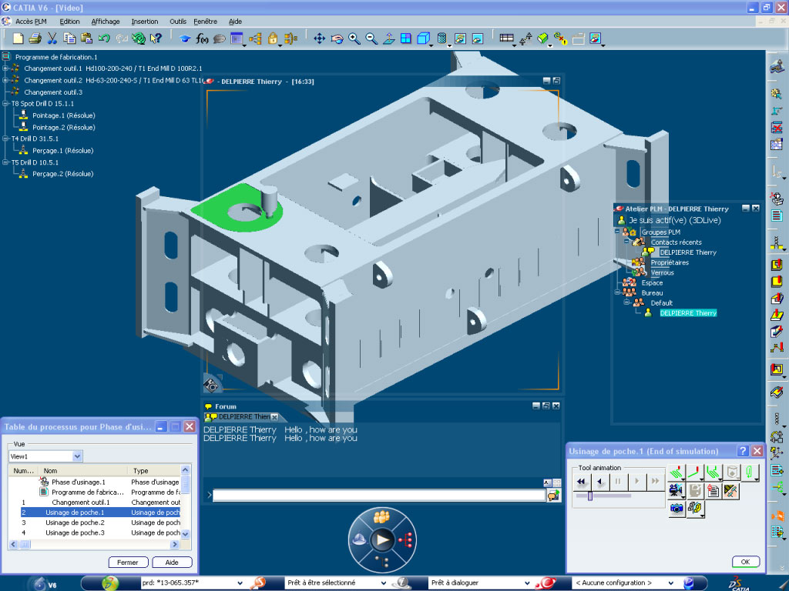
Task: Click the help question mark in the simulation dialog
Action: tap(742, 451)
